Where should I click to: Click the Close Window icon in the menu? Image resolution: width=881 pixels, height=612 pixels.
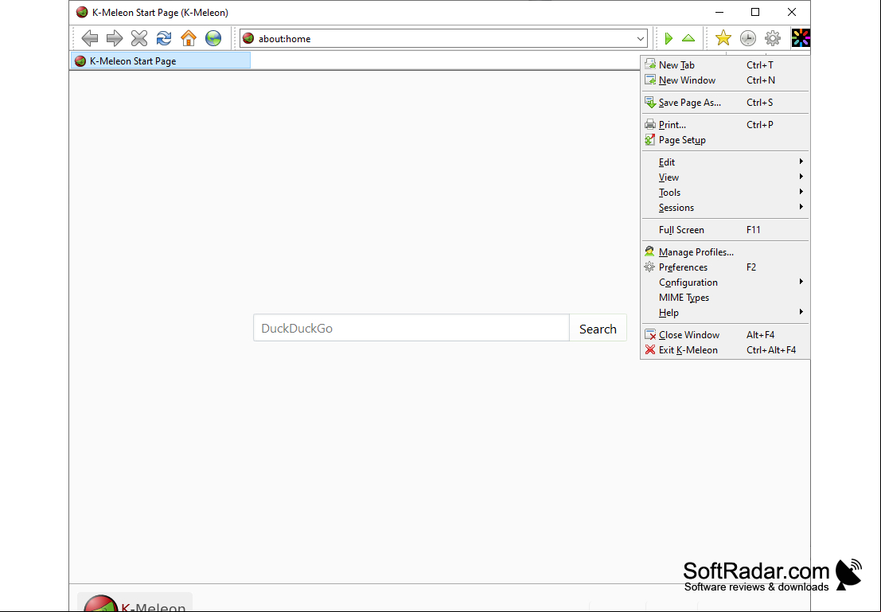point(650,334)
